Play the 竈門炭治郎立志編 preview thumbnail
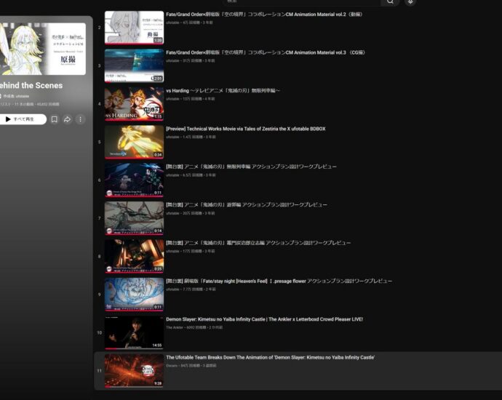The image size is (502, 400). coord(134,256)
